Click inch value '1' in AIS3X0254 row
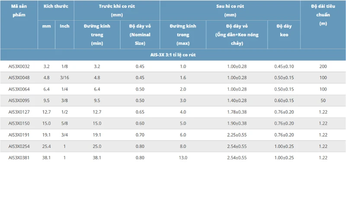The width and height of the screenshot is (346, 216). pyautogui.click(x=64, y=146)
